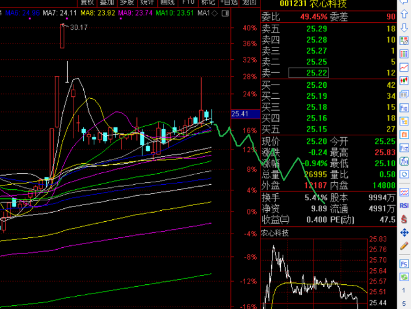Click the 买四 bid price 25.16

tap(317, 118)
